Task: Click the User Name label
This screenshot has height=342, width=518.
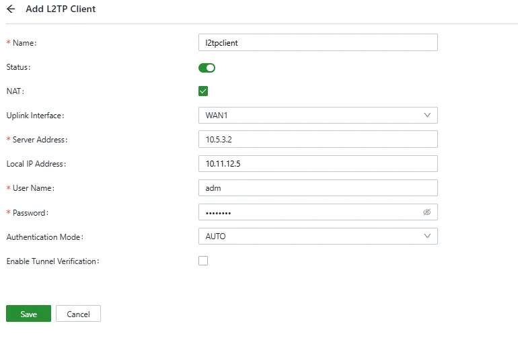Action: tap(34, 188)
